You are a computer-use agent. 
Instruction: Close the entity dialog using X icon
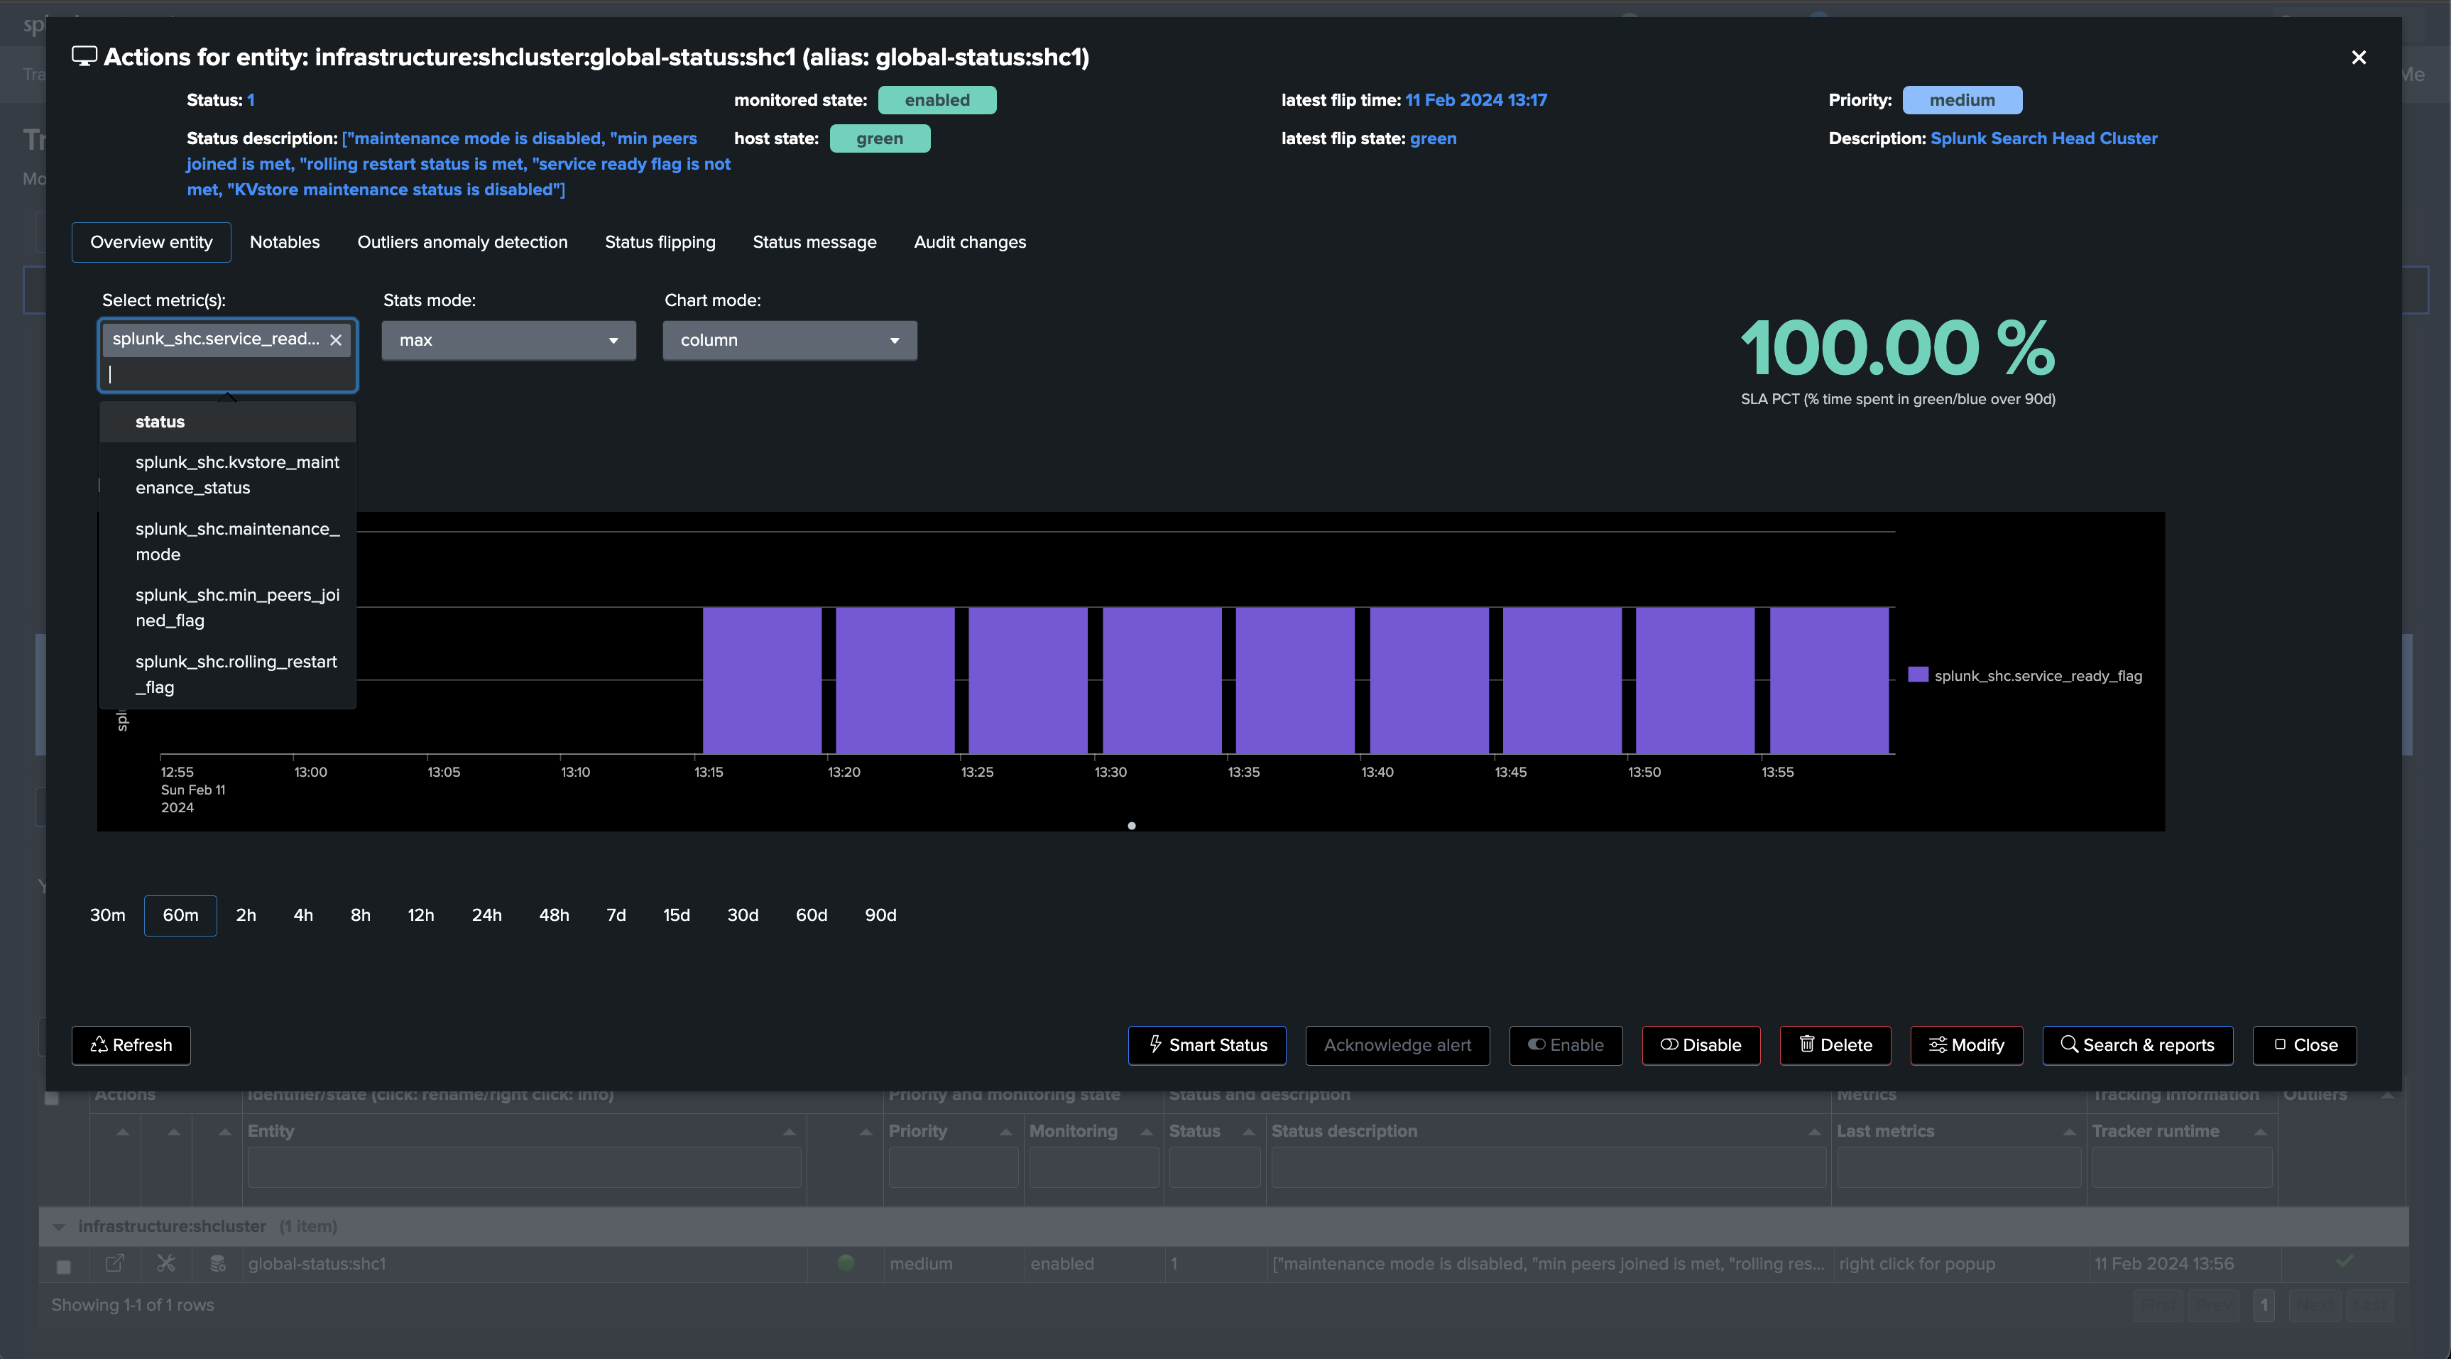(2359, 57)
